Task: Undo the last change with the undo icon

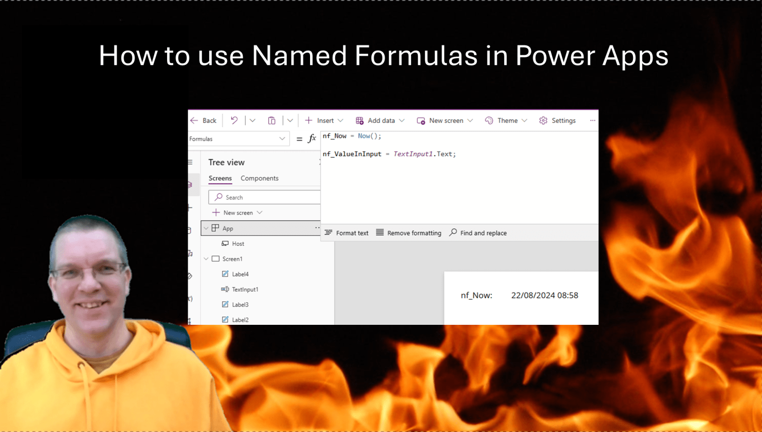Action: coord(233,121)
